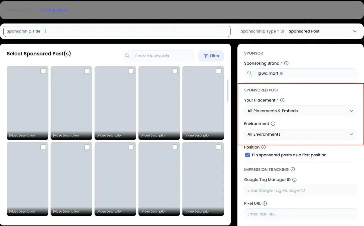This screenshot has height=226, width=364.
Task: Click the info icon beside Pixel URL
Action: (265, 203)
